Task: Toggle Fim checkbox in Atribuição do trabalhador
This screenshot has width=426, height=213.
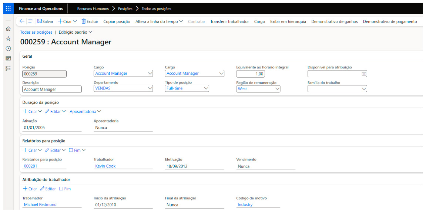Action: point(61,189)
